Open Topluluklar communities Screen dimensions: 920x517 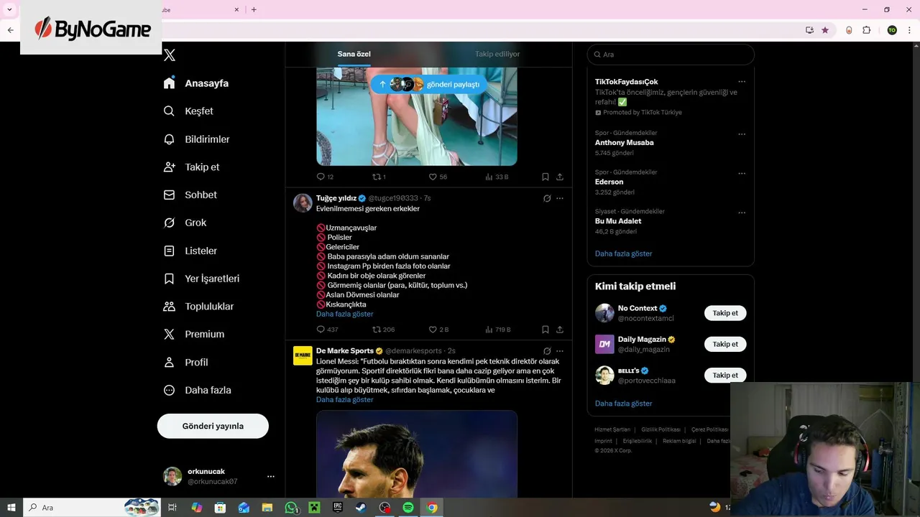(x=198, y=307)
